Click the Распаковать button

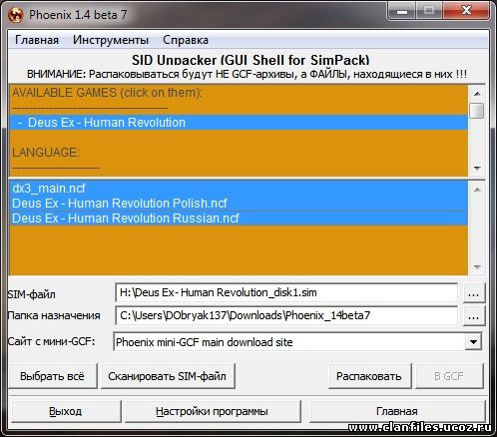[369, 376]
